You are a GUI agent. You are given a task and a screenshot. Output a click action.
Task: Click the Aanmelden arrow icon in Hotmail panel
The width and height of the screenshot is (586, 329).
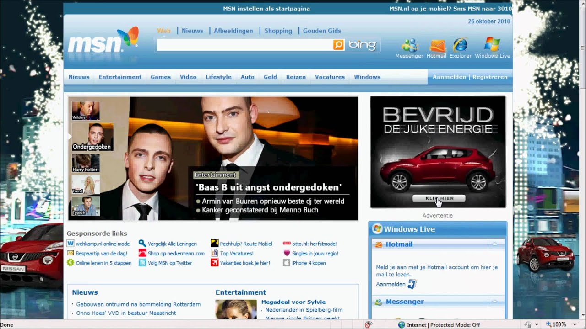pyautogui.click(x=412, y=284)
